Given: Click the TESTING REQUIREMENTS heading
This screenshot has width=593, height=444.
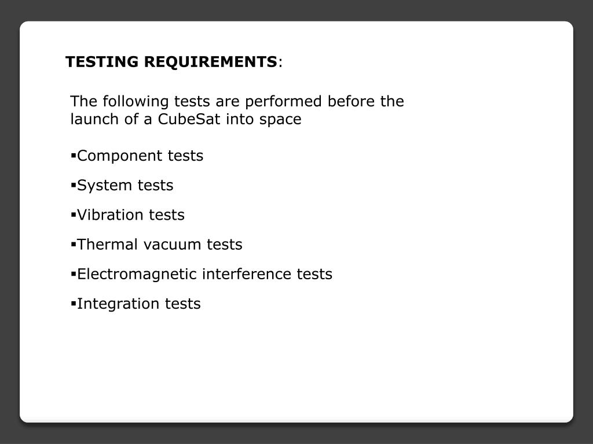Looking at the screenshot, I should [x=171, y=62].
